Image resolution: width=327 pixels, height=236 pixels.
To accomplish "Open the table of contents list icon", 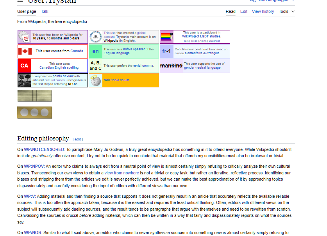I will pyautogui.click(x=20, y=1).
